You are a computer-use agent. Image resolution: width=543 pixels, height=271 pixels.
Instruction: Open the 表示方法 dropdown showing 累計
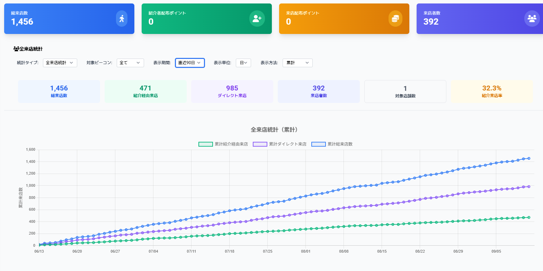point(297,63)
